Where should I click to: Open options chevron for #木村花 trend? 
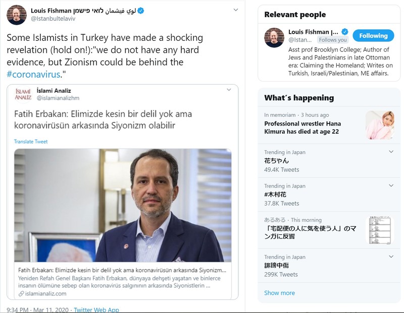pyautogui.click(x=391, y=186)
